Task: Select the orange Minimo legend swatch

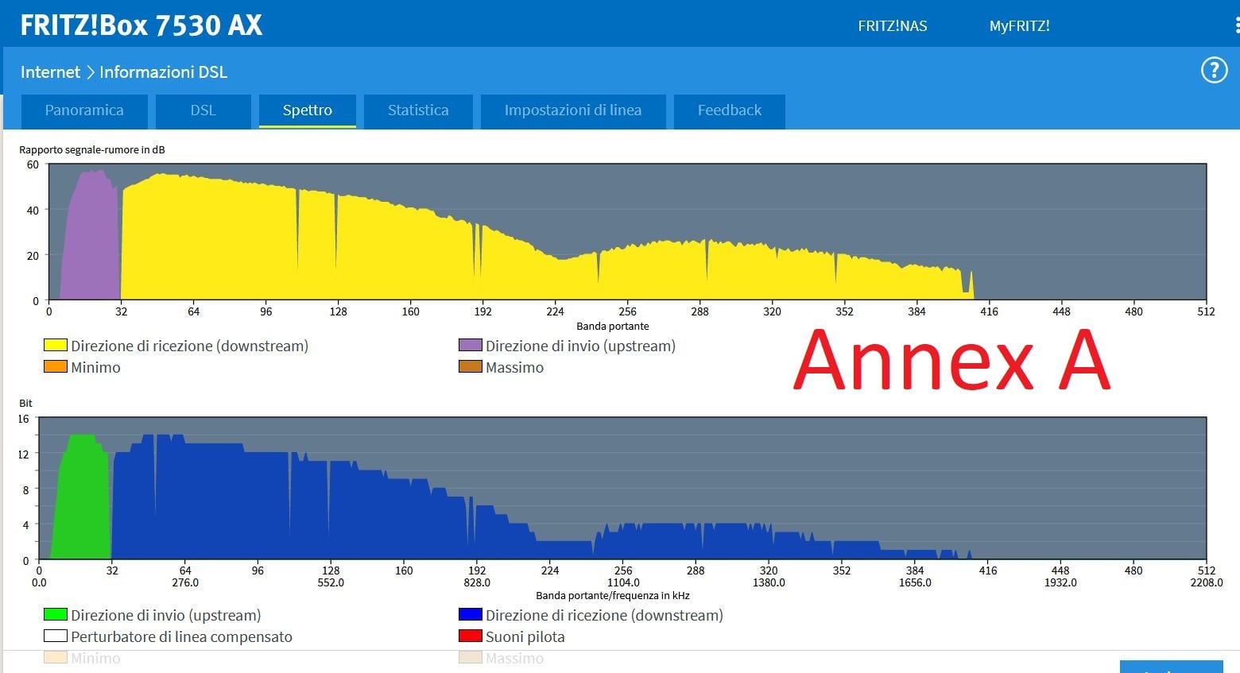Action: pos(56,367)
